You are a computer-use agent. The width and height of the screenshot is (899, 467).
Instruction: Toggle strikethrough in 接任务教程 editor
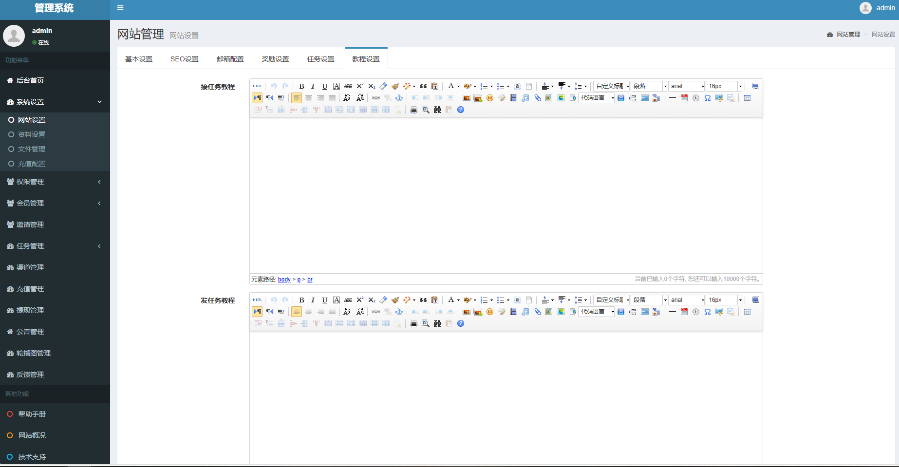tap(348, 86)
